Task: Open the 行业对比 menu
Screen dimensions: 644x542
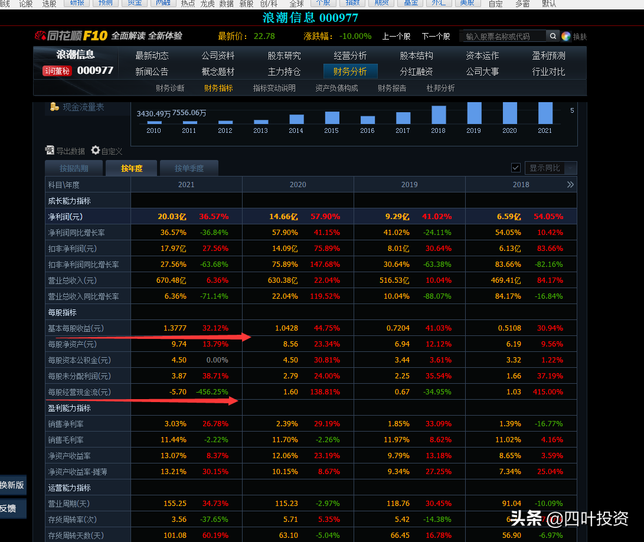Action: coord(549,71)
